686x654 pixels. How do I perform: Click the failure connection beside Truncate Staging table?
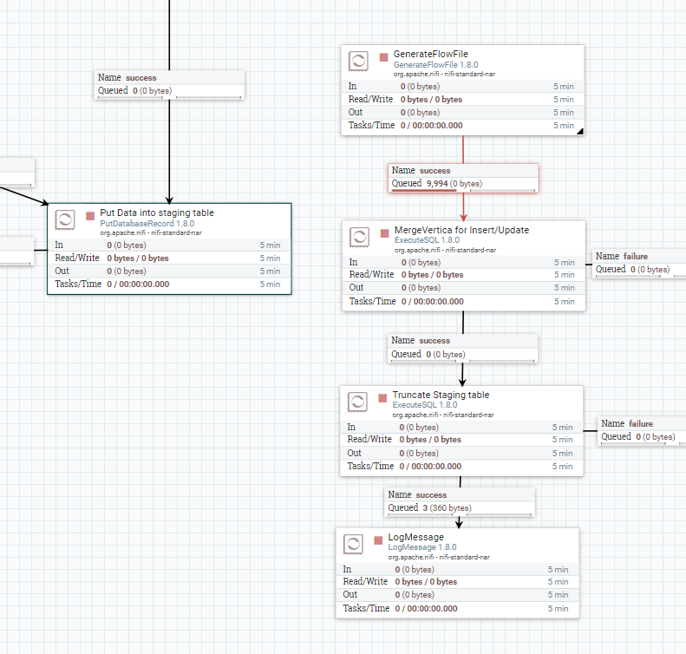click(642, 431)
